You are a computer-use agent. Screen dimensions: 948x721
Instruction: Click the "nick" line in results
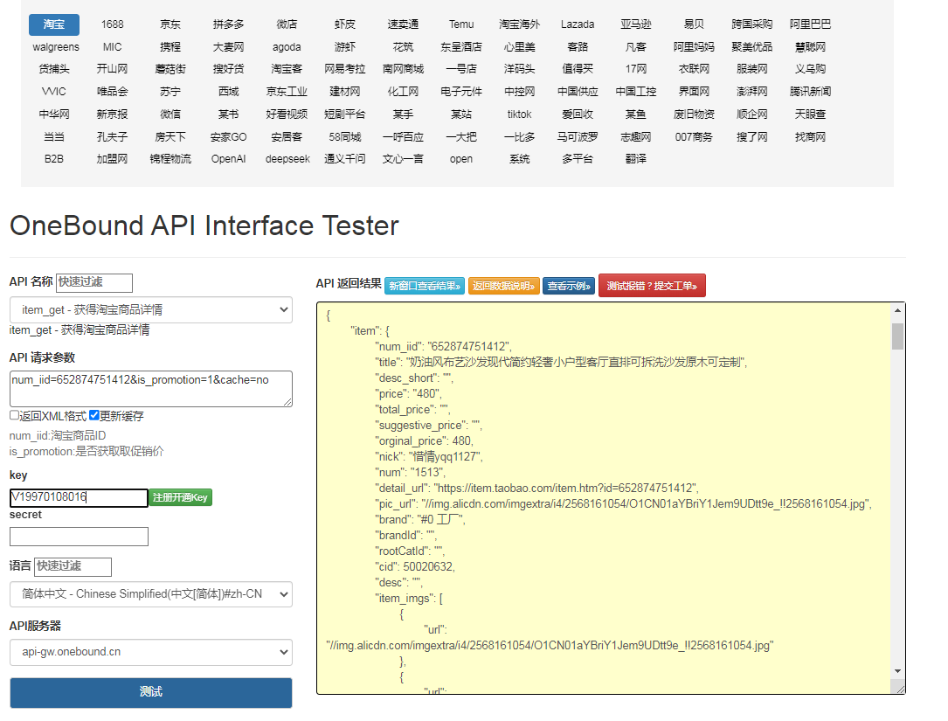point(429,457)
